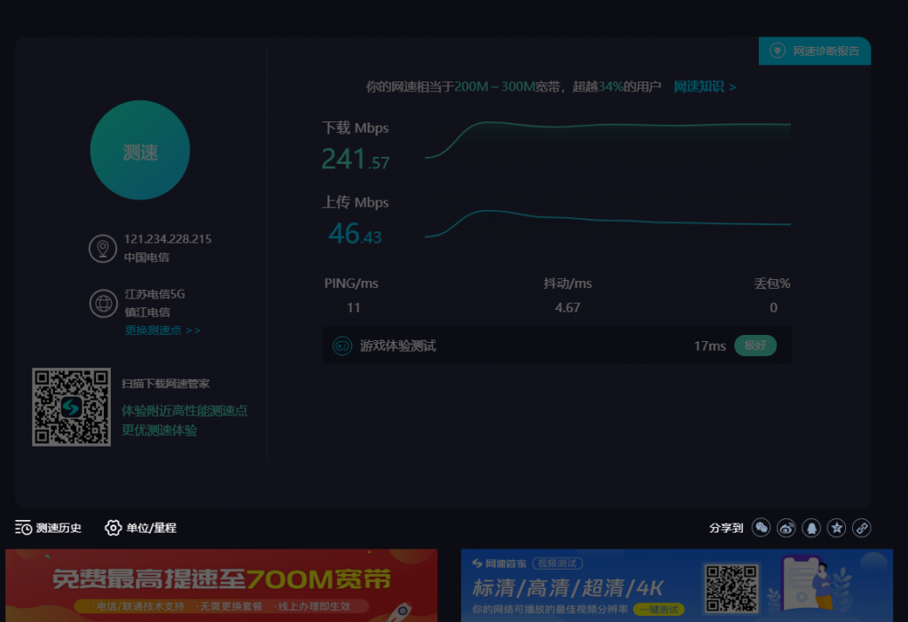Copy share link via chain icon
Image resolution: width=908 pixels, height=622 pixels.
coord(861,528)
